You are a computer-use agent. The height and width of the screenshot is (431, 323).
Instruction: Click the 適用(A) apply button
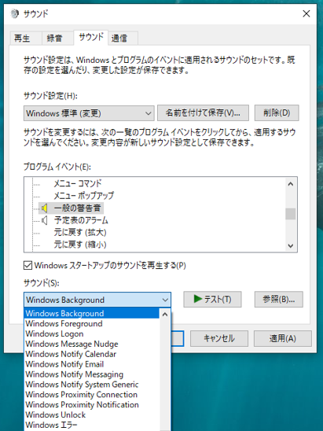point(283,338)
